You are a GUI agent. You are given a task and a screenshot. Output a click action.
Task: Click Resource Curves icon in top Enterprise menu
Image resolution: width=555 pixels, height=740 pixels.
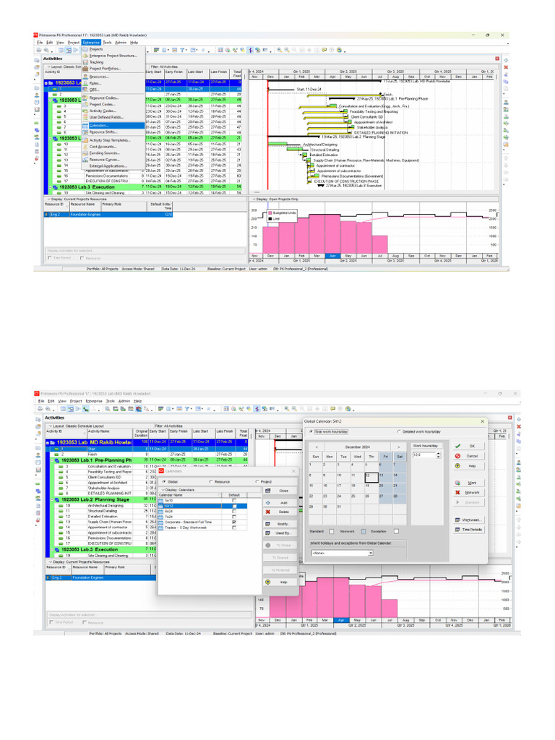85,160
